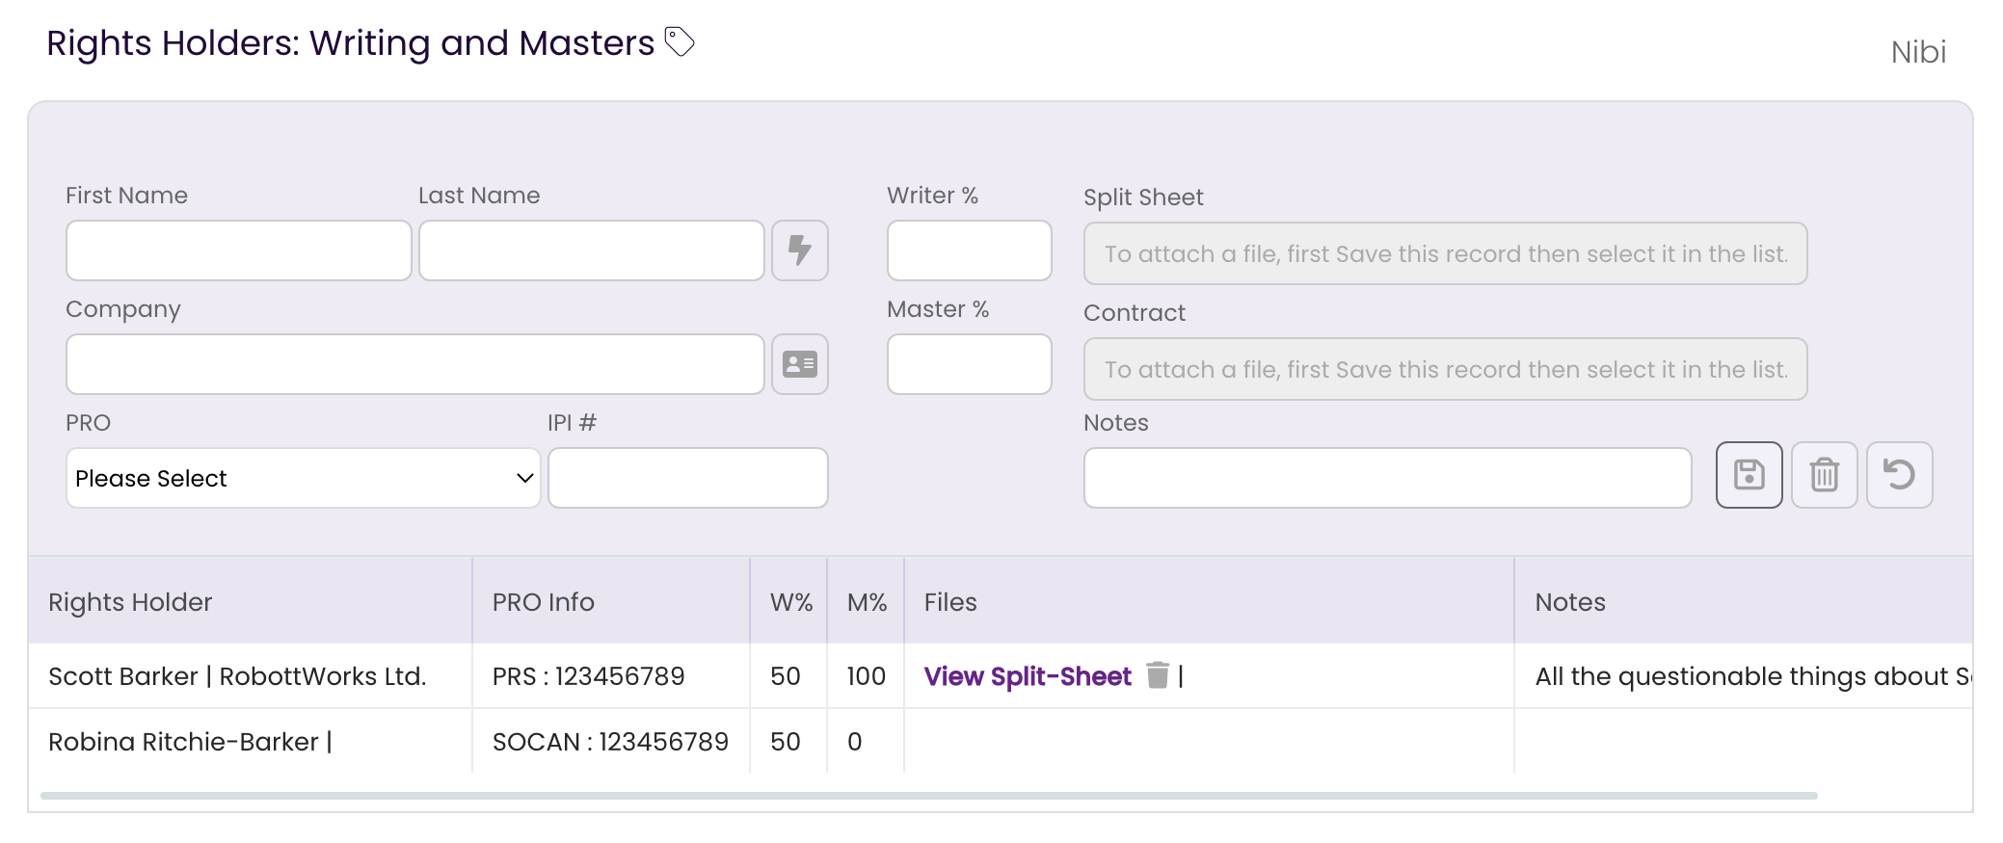Image resolution: width=2003 pixels, height=843 pixels.
Task: Click the Master % value 100
Action: click(867, 676)
